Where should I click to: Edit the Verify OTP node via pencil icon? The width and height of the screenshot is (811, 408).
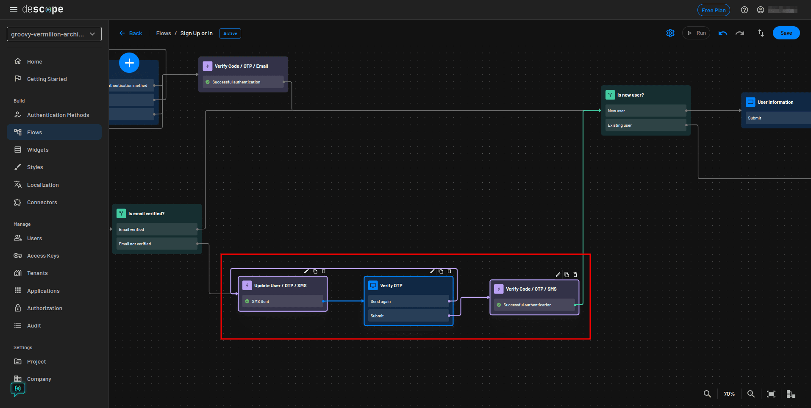pyautogui.click(x=432, y=271)
